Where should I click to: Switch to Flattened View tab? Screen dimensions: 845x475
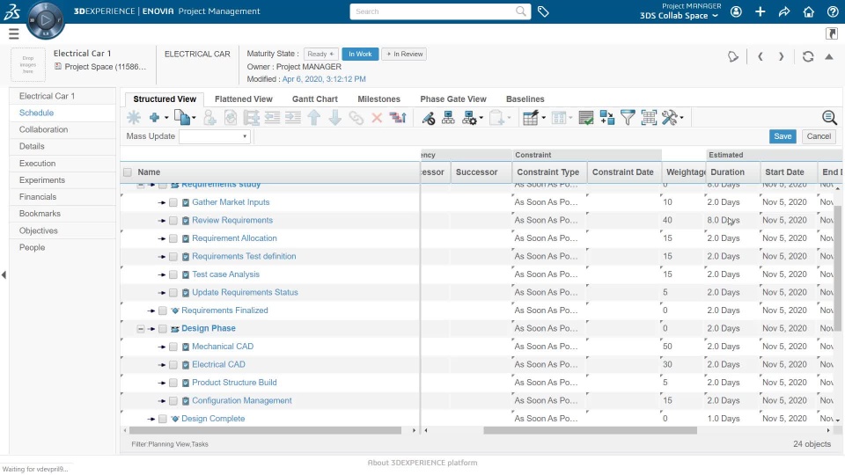point(244,99)
